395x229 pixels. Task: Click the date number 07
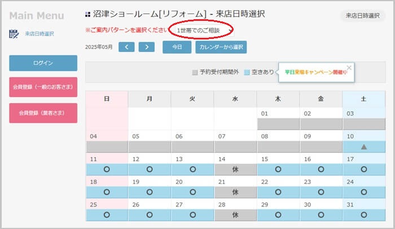coord(222,136)
